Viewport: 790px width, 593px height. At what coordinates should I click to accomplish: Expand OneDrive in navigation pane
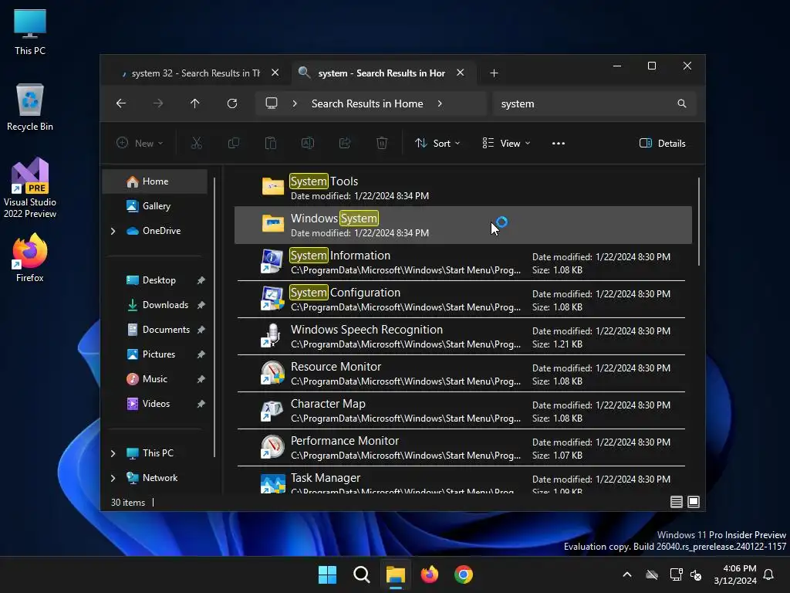pos(113,231)
